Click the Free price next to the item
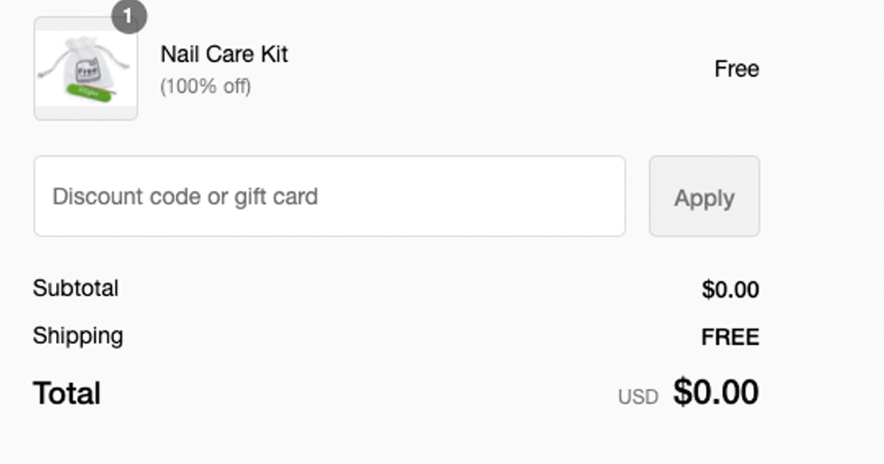This screenshot has width=884, height=464. (x=737, y=68)
